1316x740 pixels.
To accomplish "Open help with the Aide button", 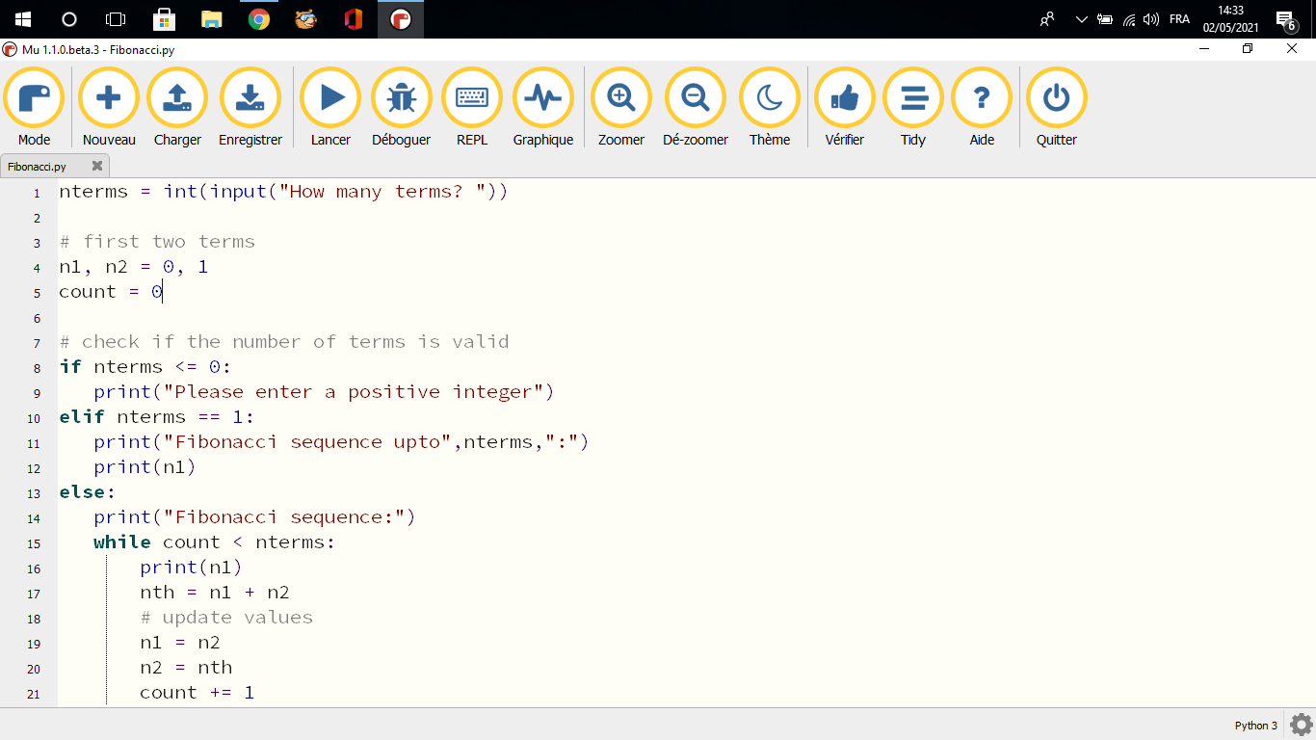I will 982,99.
